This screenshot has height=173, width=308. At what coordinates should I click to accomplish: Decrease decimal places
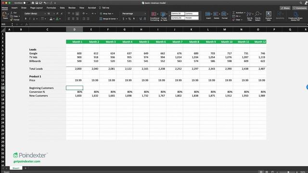pyautogui.click(x=145, y=19)
